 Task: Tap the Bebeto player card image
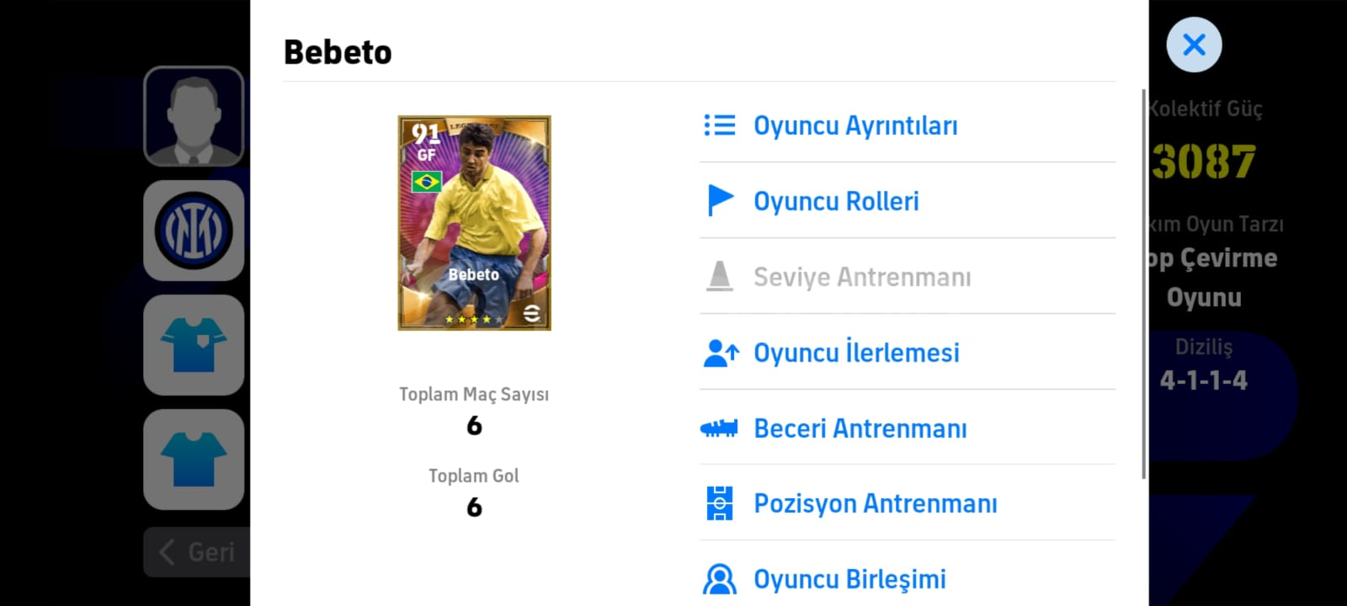coord(474,223)
